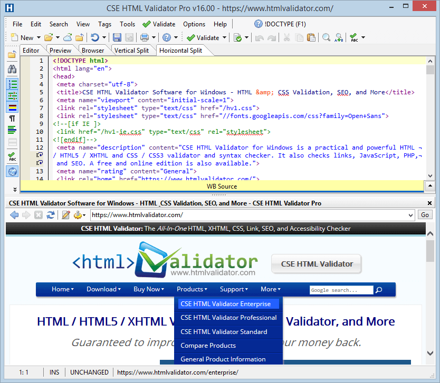Click the browser pane vertical scrollbar thumb
Viewport: 440px width, 383px height.
tap(430, 251)
